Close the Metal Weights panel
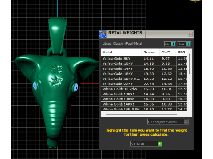Image resolution: width=213 pixels, height=159 pixels. (190, 34)
